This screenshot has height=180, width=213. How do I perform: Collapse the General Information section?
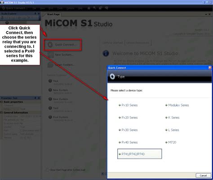(x=1, y=113)
